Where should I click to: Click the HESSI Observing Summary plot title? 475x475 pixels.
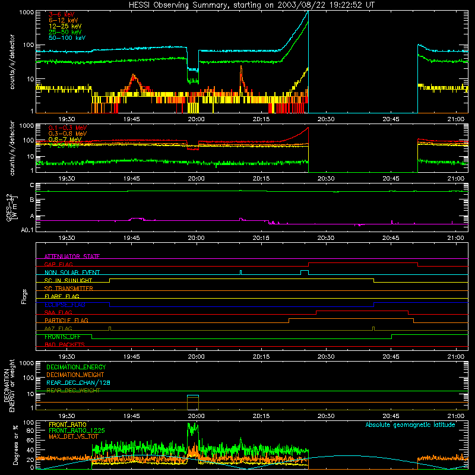pyautogui.click(x=252, y=5)
